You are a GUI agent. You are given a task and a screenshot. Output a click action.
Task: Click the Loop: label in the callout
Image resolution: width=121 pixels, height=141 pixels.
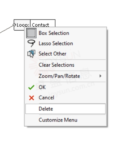(x=23, y=25)
